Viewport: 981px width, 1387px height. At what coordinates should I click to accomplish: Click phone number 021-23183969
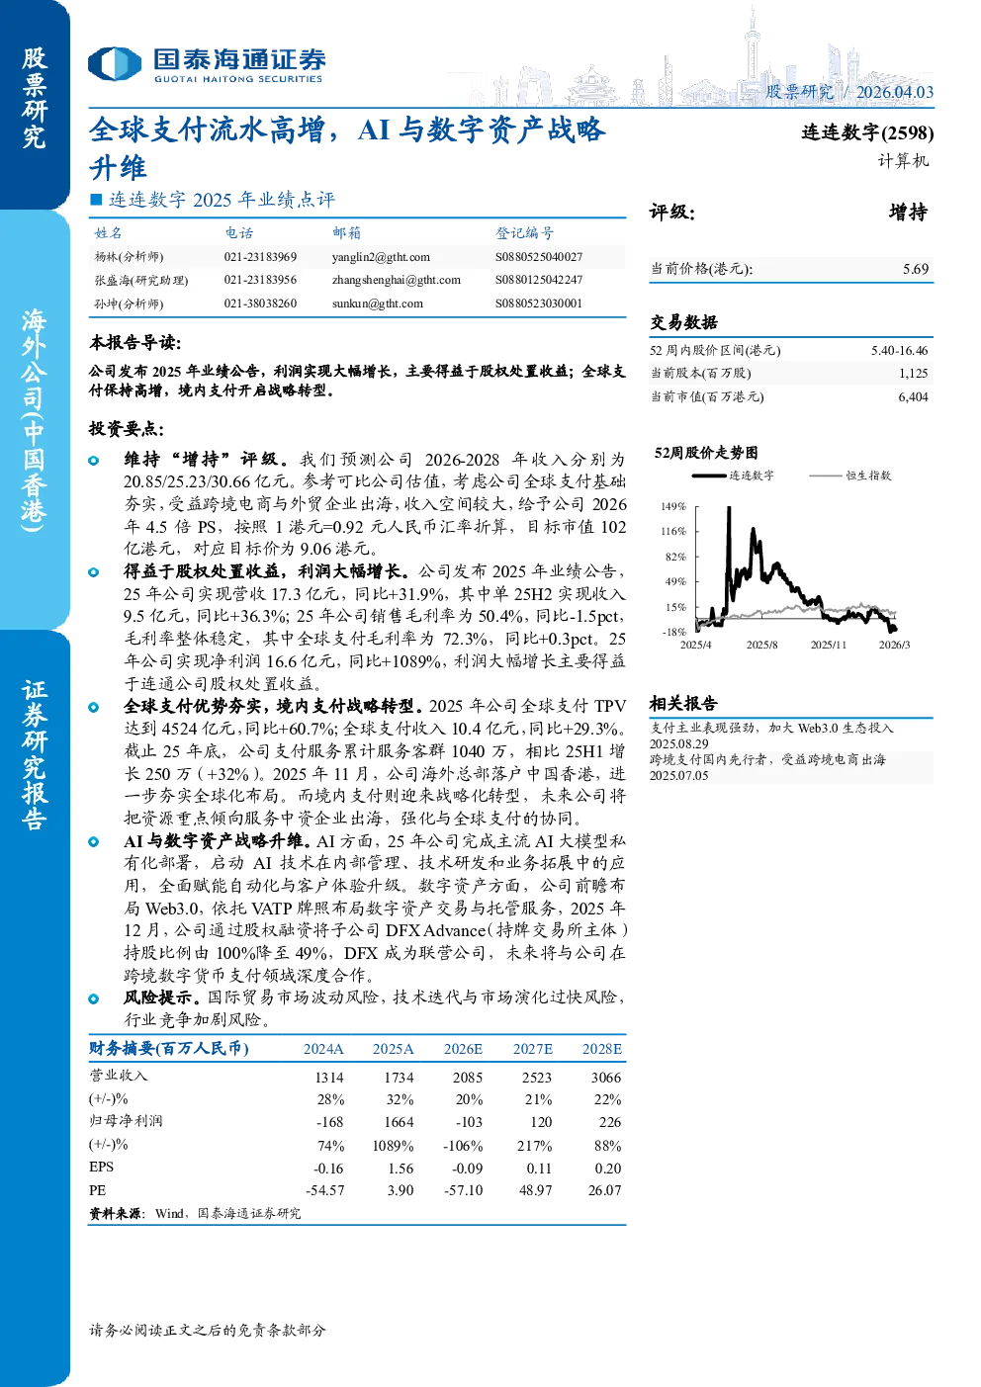[260, 257]
